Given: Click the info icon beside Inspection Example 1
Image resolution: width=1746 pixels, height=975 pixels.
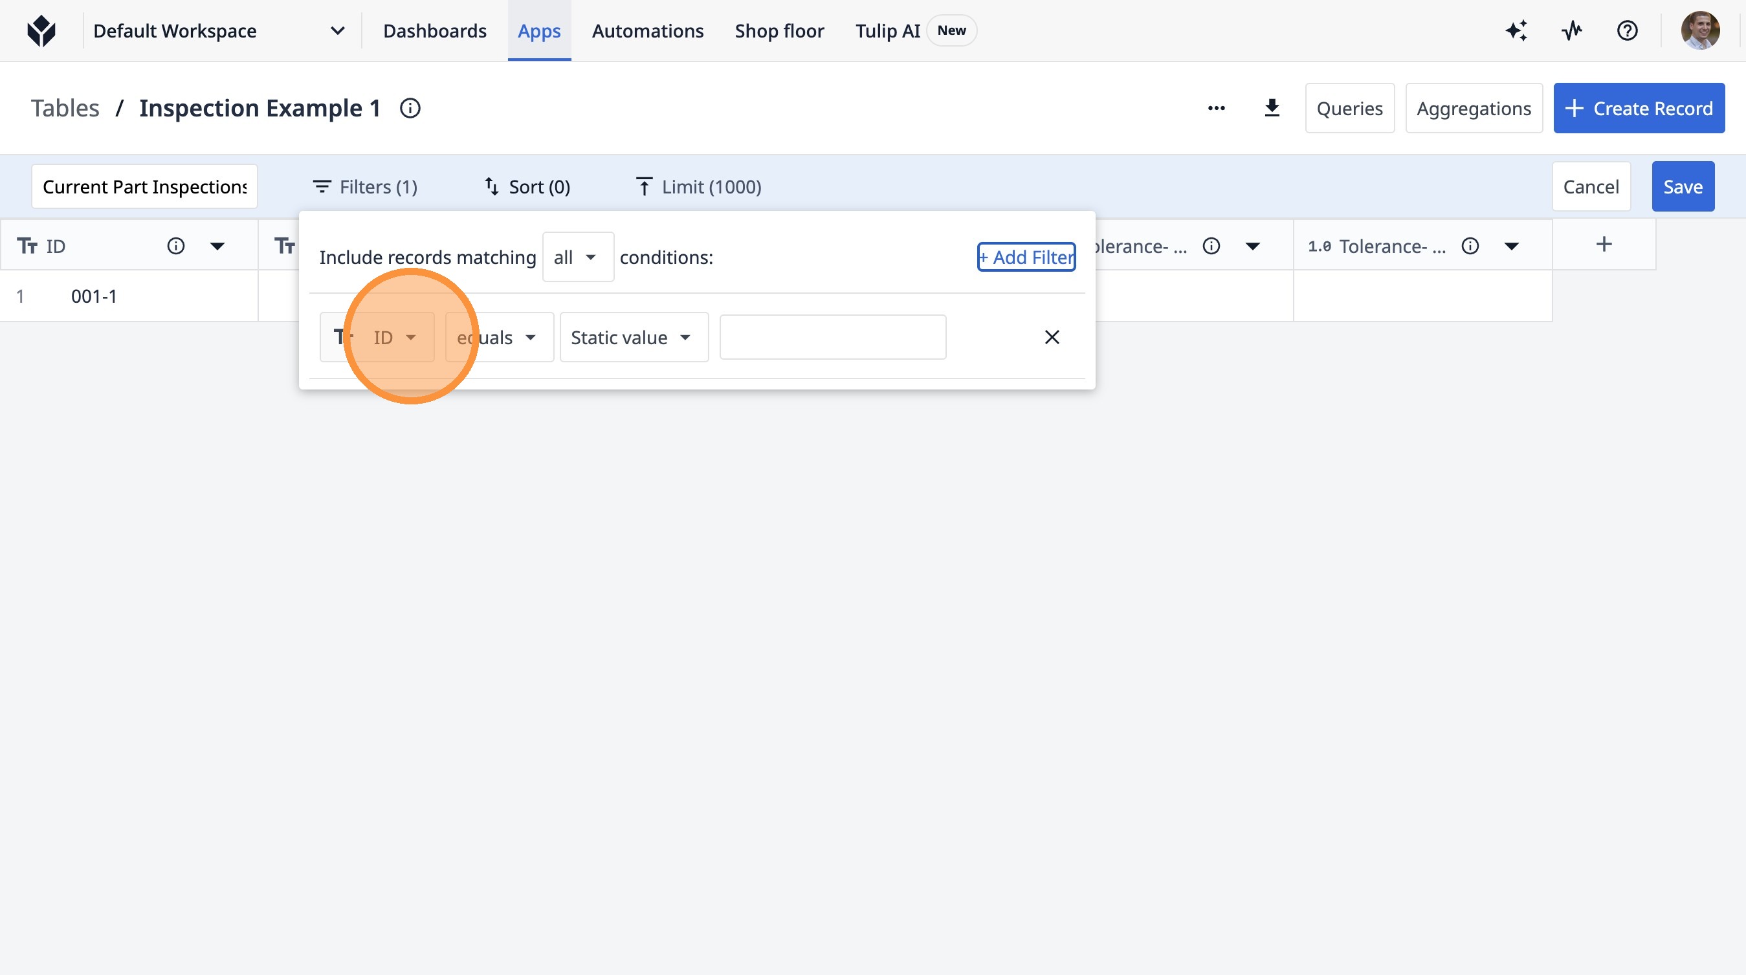Looking at the screenshot, I should [410, 109].
